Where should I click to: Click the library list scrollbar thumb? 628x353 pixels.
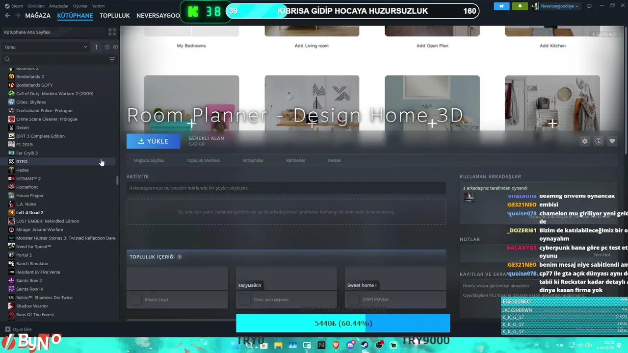[x=117, y=180]
